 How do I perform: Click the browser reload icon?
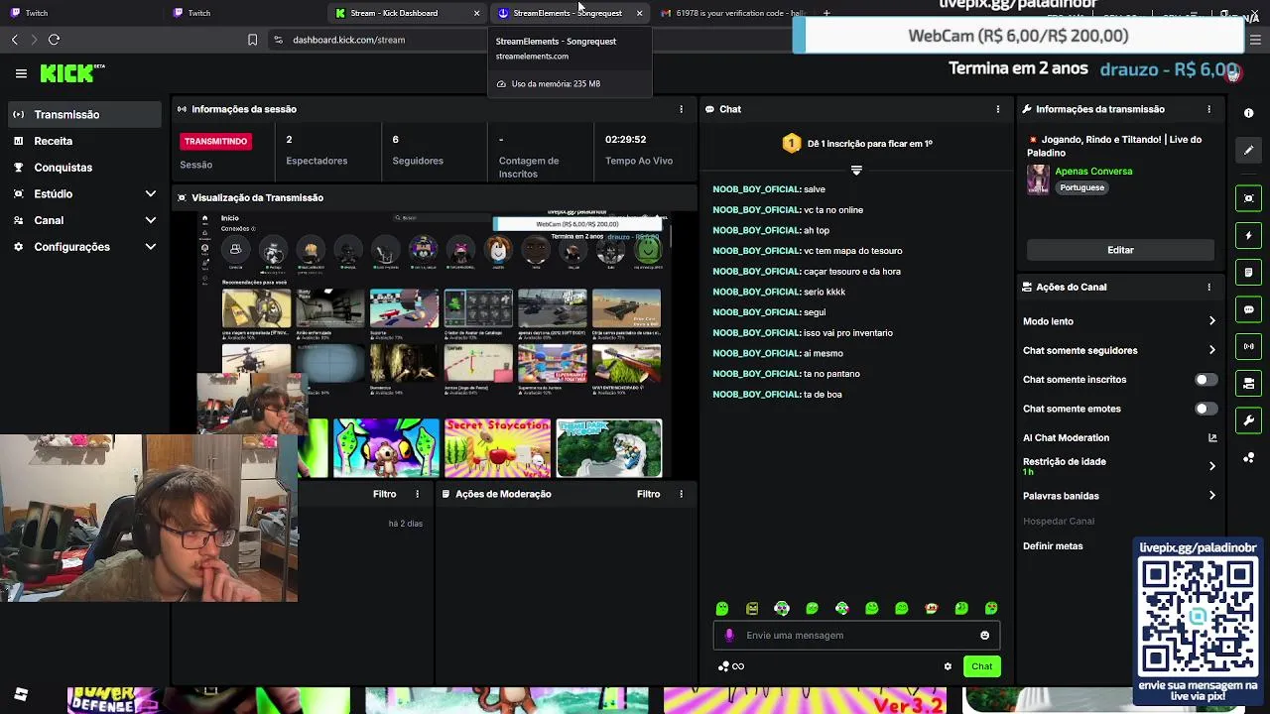click(x=54, y=40)
